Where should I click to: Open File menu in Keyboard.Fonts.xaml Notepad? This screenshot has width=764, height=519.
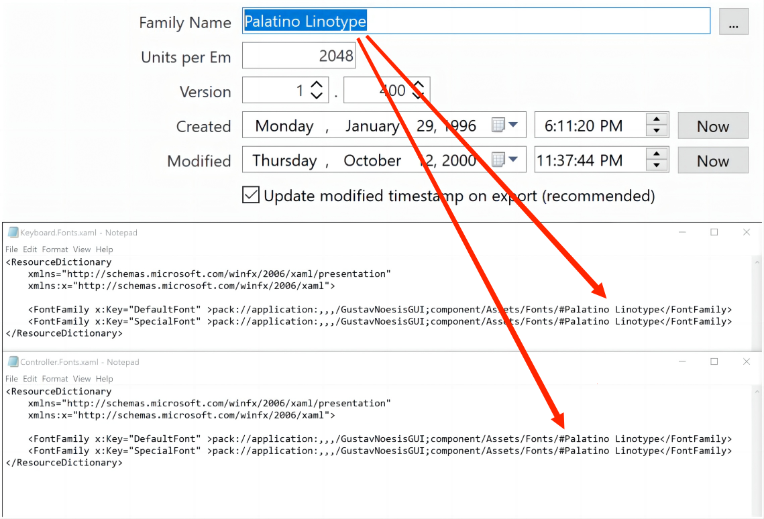click(11, 249)
